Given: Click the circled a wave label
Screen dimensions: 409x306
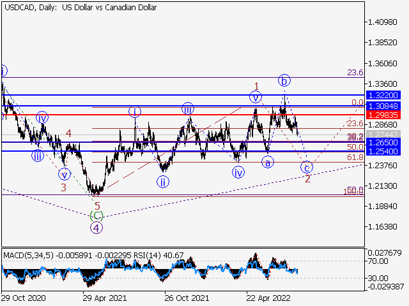Looking at the screenshot, I should point(268,163).
